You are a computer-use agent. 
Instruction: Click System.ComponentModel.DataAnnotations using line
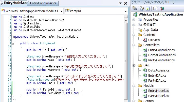pos(47,30)
